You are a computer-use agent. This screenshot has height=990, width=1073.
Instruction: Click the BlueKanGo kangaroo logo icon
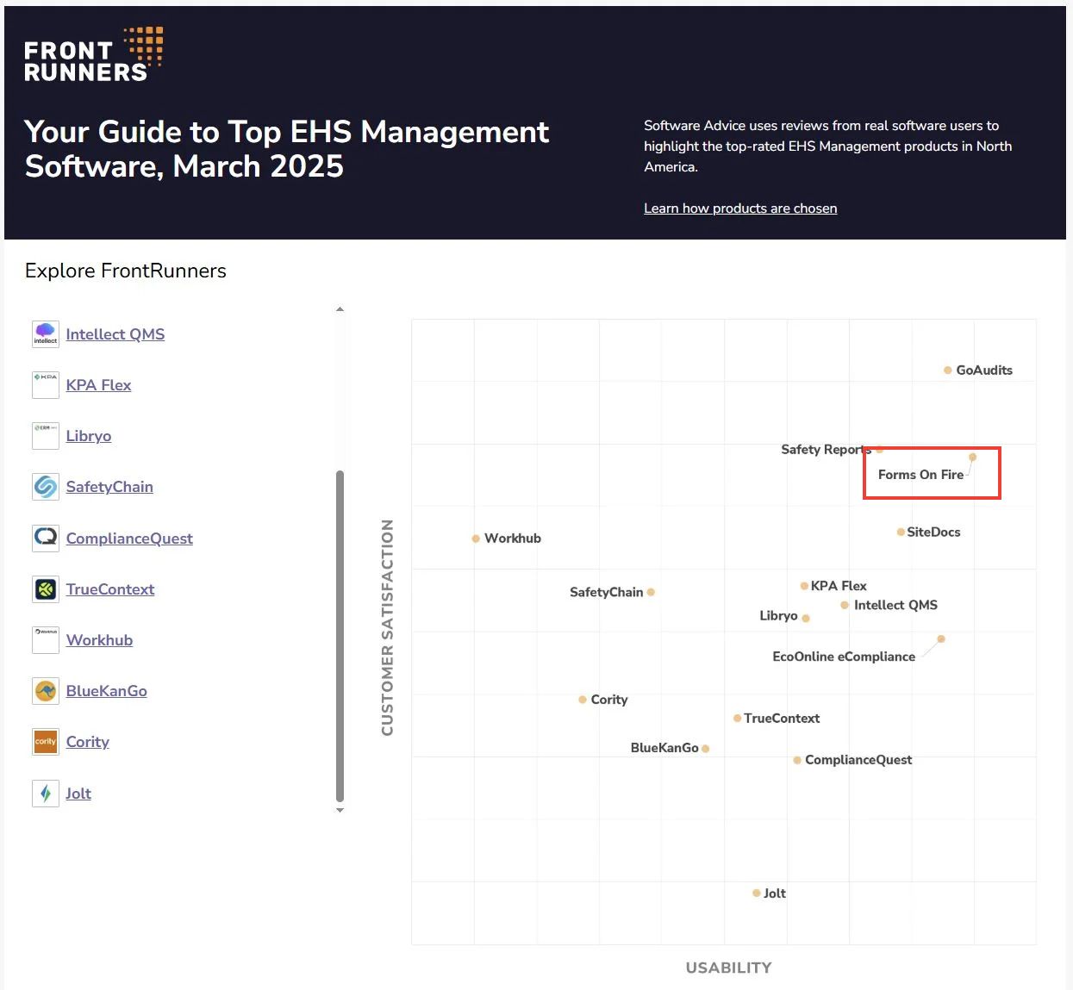pos(46,691)
